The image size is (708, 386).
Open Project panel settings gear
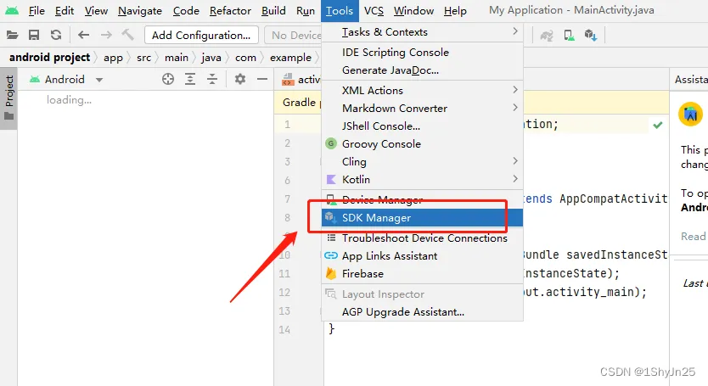240,80
